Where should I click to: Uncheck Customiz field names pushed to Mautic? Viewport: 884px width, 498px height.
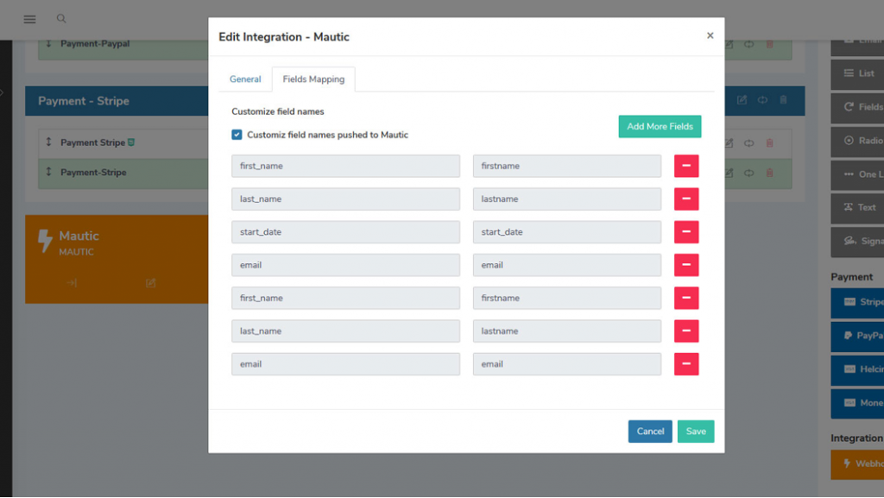237,135
